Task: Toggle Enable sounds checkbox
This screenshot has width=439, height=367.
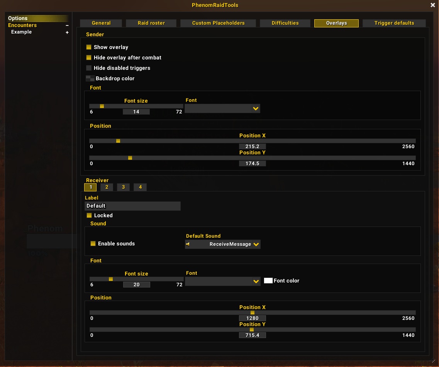Action: point(93,244)
